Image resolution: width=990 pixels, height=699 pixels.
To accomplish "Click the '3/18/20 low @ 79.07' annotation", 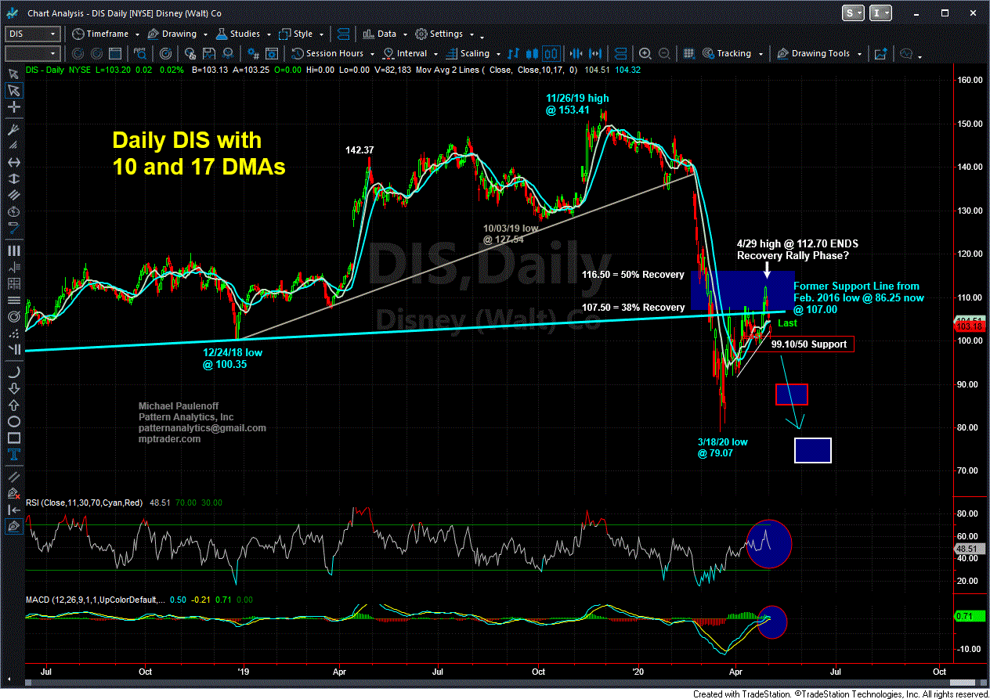I will [x=722, y=448].
